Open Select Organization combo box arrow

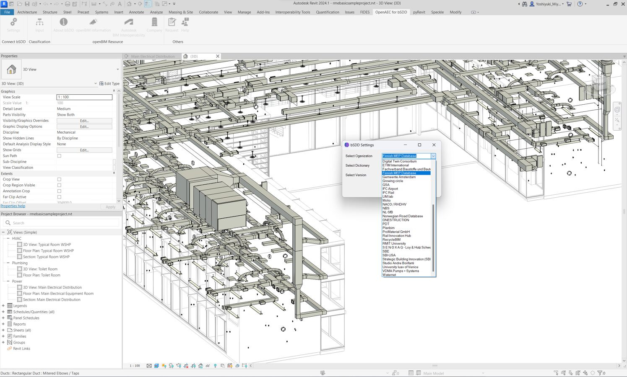[x=433, y=156]
